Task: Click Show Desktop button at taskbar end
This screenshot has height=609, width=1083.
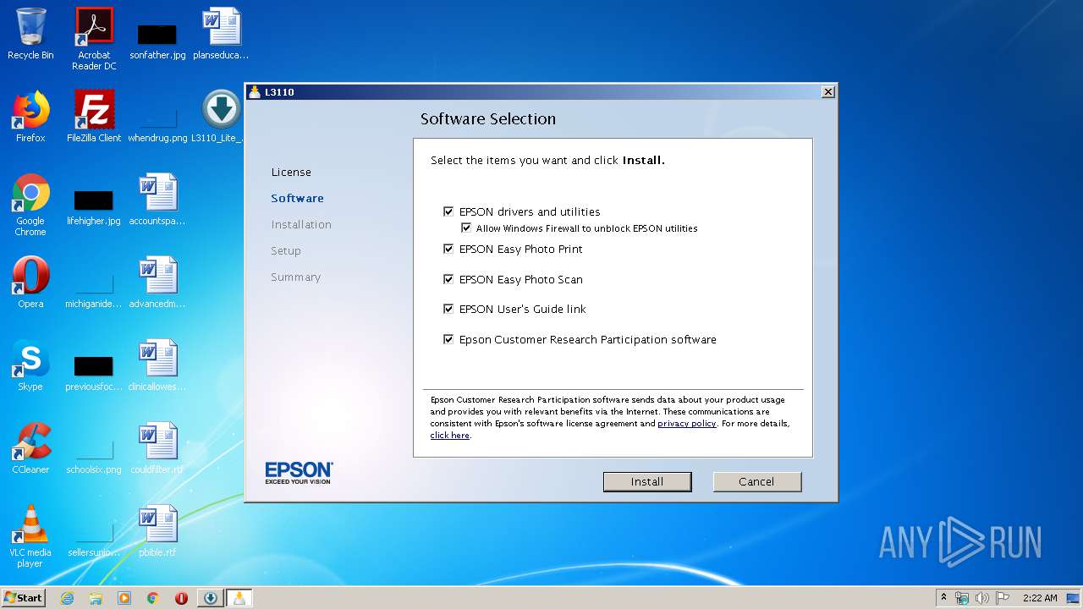Action: pyautogui.click(x=1074, y=598)
